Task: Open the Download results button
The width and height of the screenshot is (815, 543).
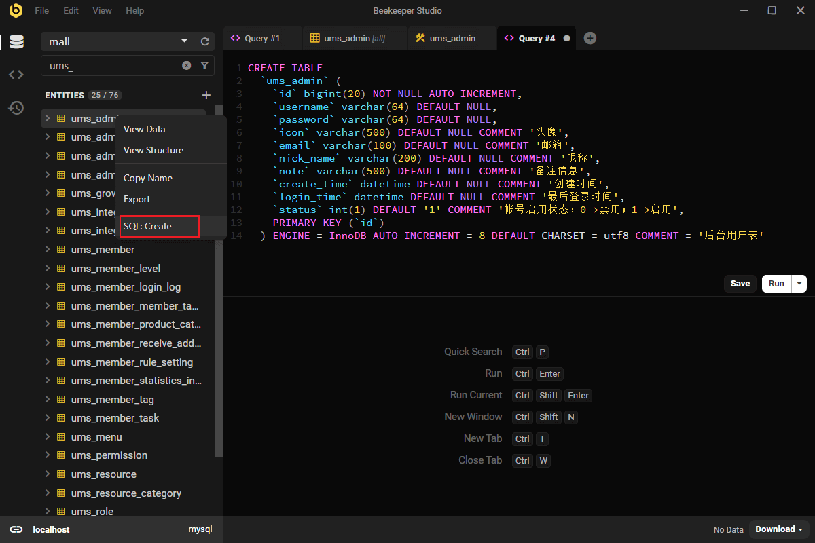Action: (779, 529)
